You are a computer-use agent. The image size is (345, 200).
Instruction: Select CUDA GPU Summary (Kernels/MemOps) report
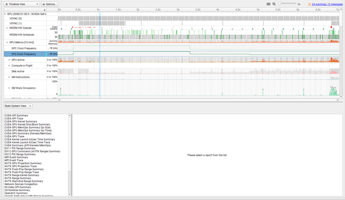point(28,134)
